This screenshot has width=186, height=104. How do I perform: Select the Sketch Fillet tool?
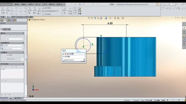[x=21, y=14]
